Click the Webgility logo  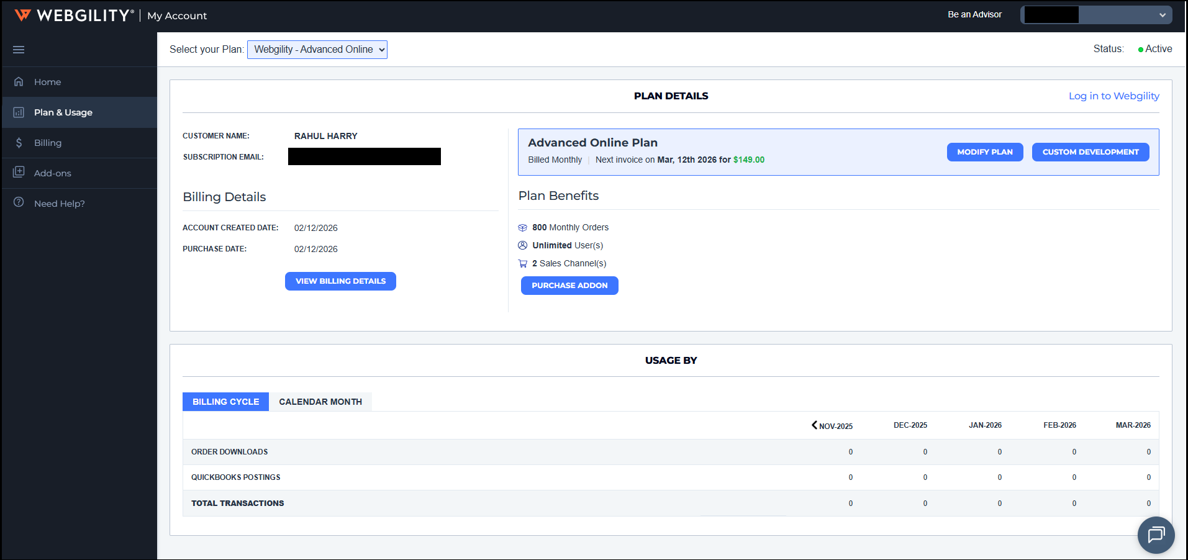tap(74, 16)
